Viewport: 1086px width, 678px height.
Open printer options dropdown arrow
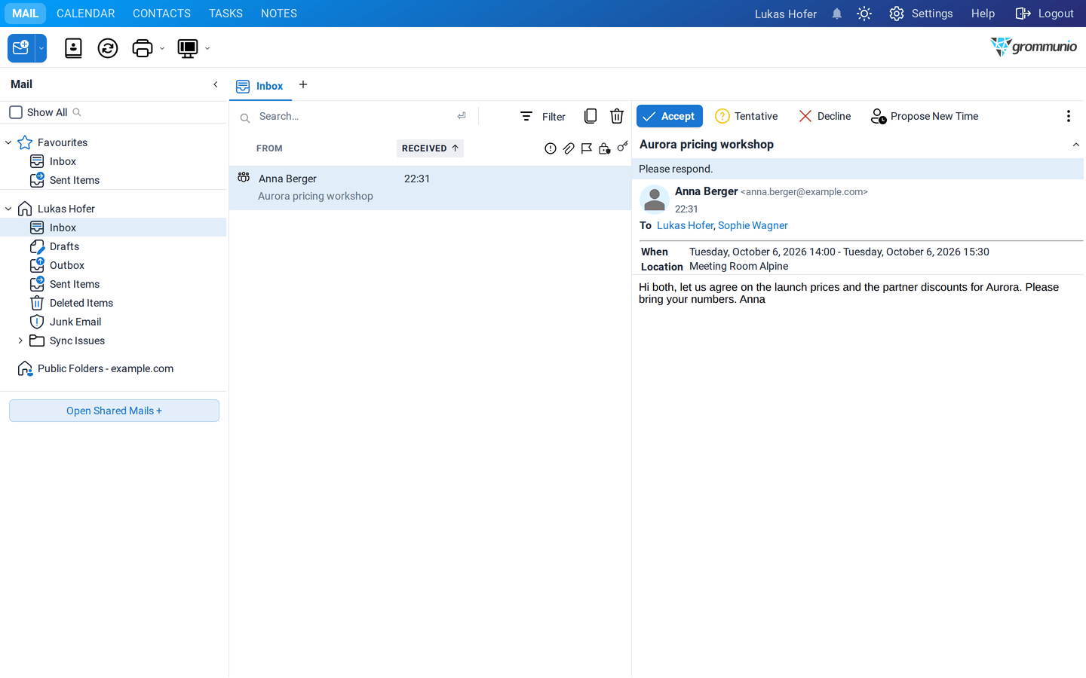[162, 49]
